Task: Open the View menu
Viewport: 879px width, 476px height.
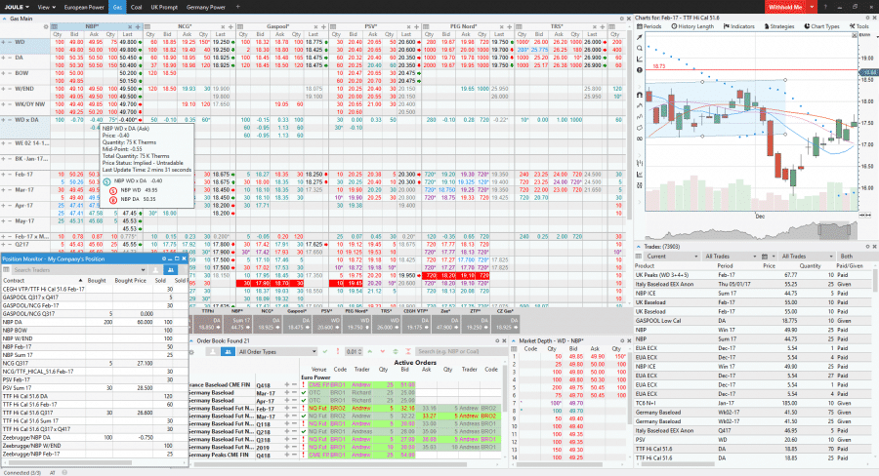Action: tap(46, 7)
